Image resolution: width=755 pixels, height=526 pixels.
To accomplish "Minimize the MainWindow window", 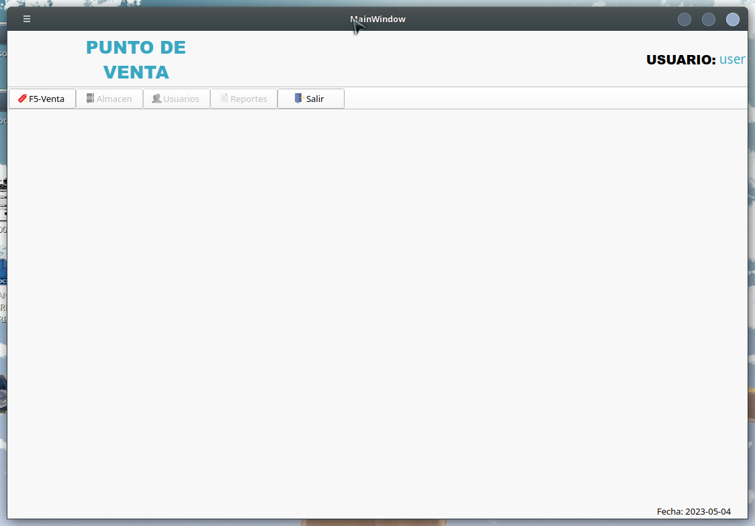I will [x=684, y=19].
